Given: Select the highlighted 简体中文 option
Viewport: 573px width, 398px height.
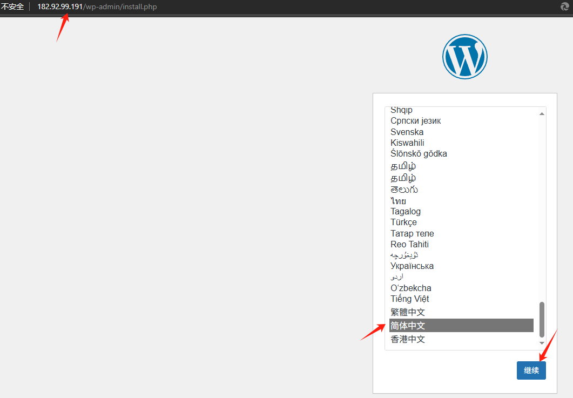Looking at the screenshot, I should pos(461,325).
